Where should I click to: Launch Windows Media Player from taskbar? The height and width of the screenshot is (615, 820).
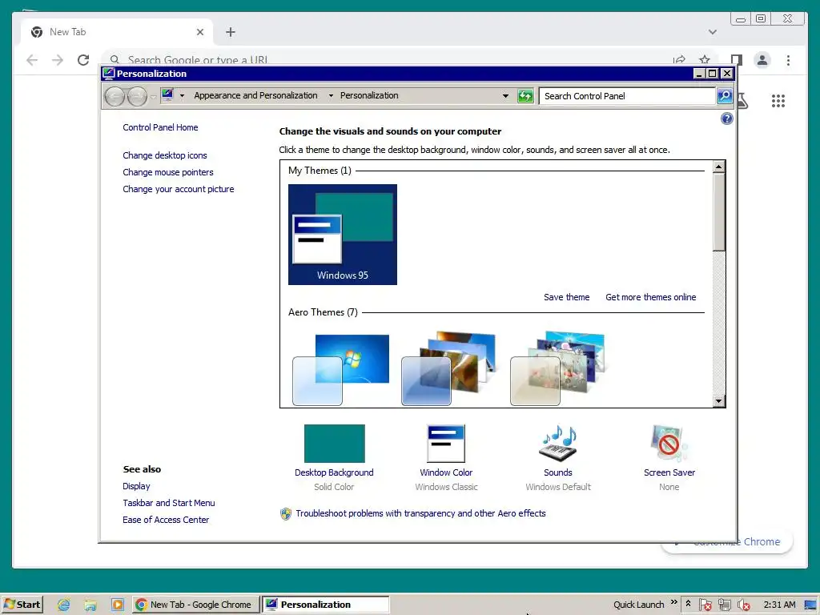click(117, 605)
